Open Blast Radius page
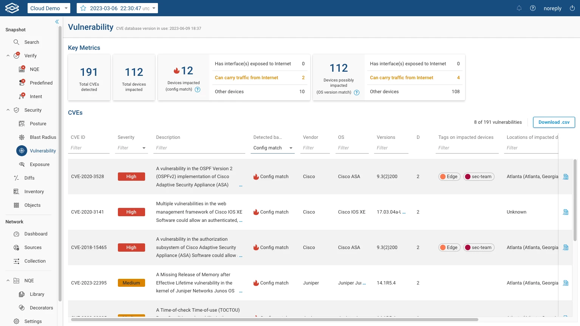The height and width of the screenshot is (326, 580). (43, 137)
